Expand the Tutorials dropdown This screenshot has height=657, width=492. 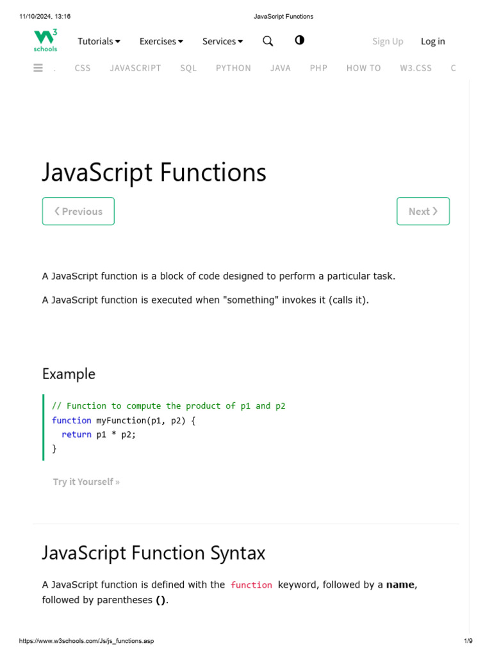click(x=99, y=41)
